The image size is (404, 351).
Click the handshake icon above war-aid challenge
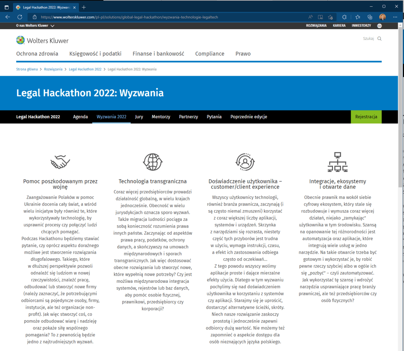coord(60,161)
